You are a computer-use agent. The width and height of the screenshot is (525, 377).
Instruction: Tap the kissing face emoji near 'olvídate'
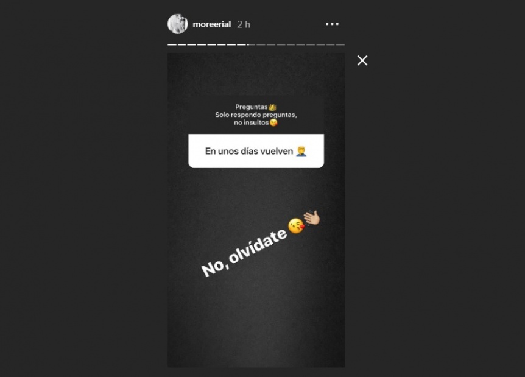coord(296,226)
